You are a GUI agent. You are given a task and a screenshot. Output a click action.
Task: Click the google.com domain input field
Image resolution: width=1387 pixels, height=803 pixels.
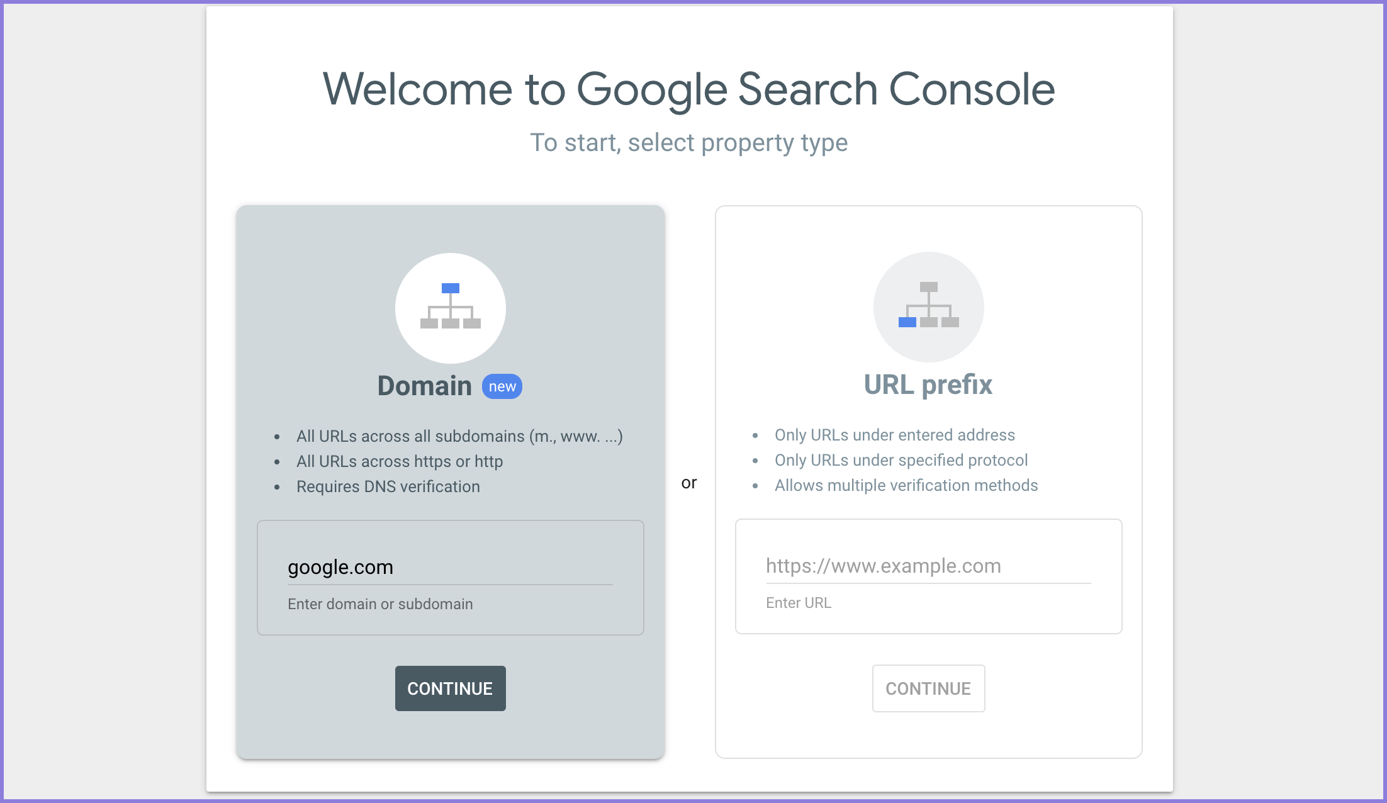449,567
